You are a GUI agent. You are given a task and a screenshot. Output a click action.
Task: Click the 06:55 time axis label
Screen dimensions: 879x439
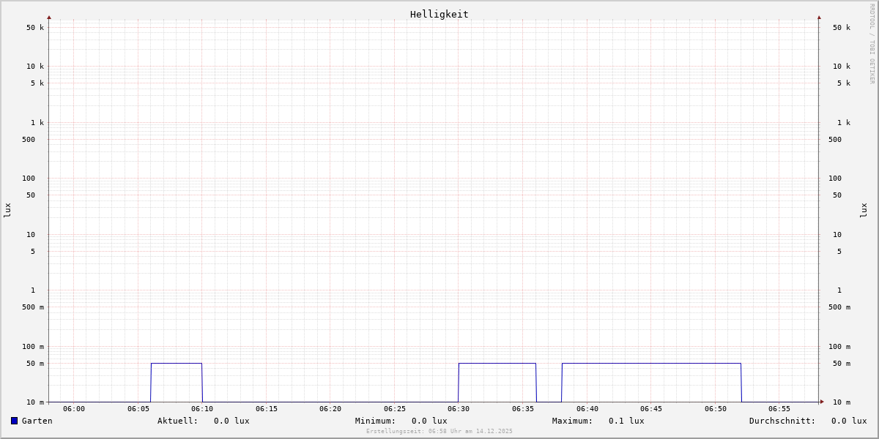(779, 409)
